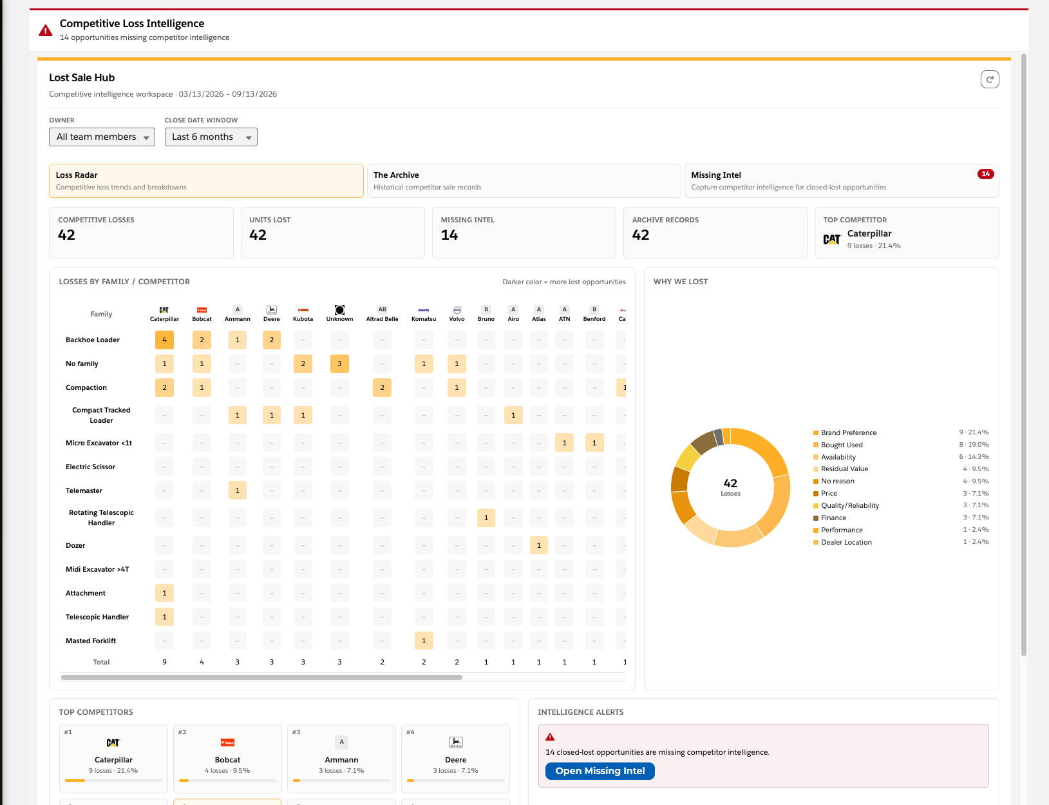Click the red warning triangle in the header banner
Screen dimensions: 1049x805
(x=46, y=30)
